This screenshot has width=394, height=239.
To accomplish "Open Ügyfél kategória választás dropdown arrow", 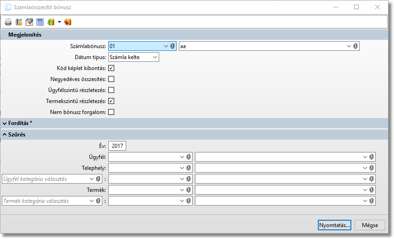I will [x=92, y=179].
